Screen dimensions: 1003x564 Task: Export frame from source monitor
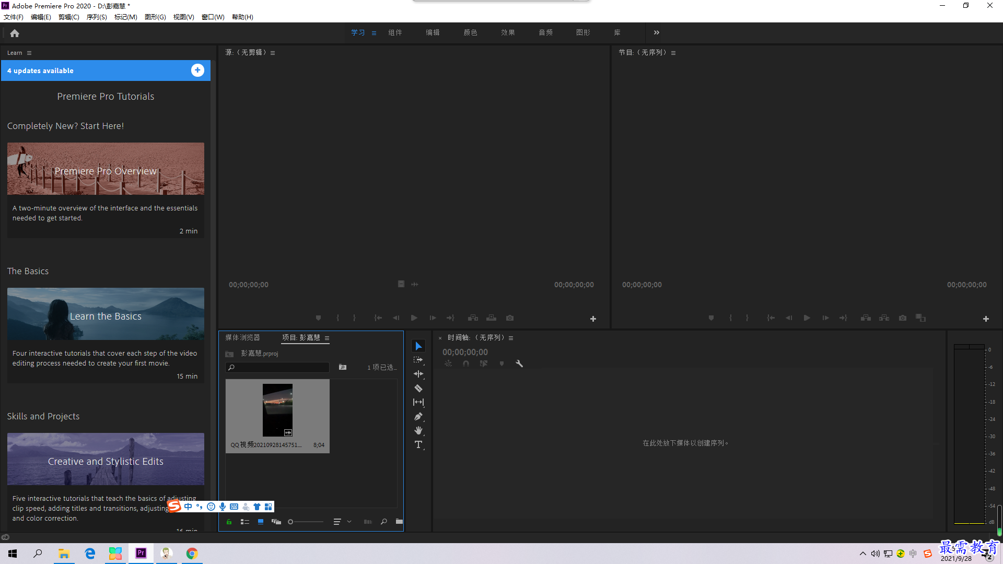tap(510, 318)
